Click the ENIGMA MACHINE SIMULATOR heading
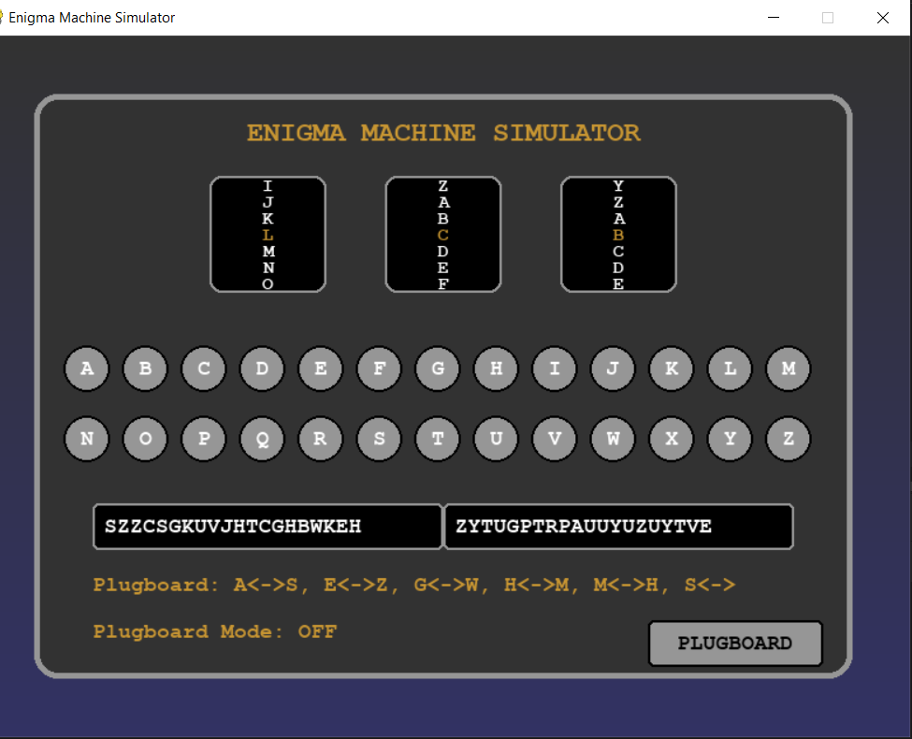Image resolution: width=912 pixels, height=739 pixels. pyautogui.click(x=443, y=133)
